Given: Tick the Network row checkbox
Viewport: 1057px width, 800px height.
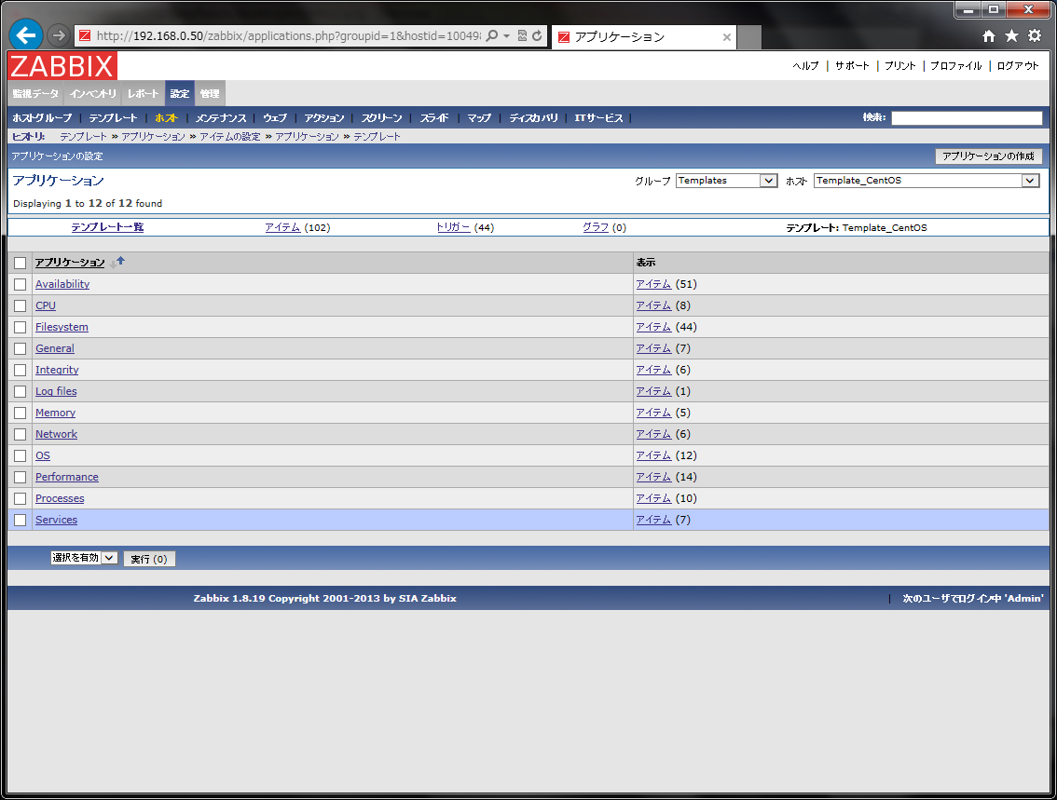Looking at the screenshot, I should click(x=21, y=434).
